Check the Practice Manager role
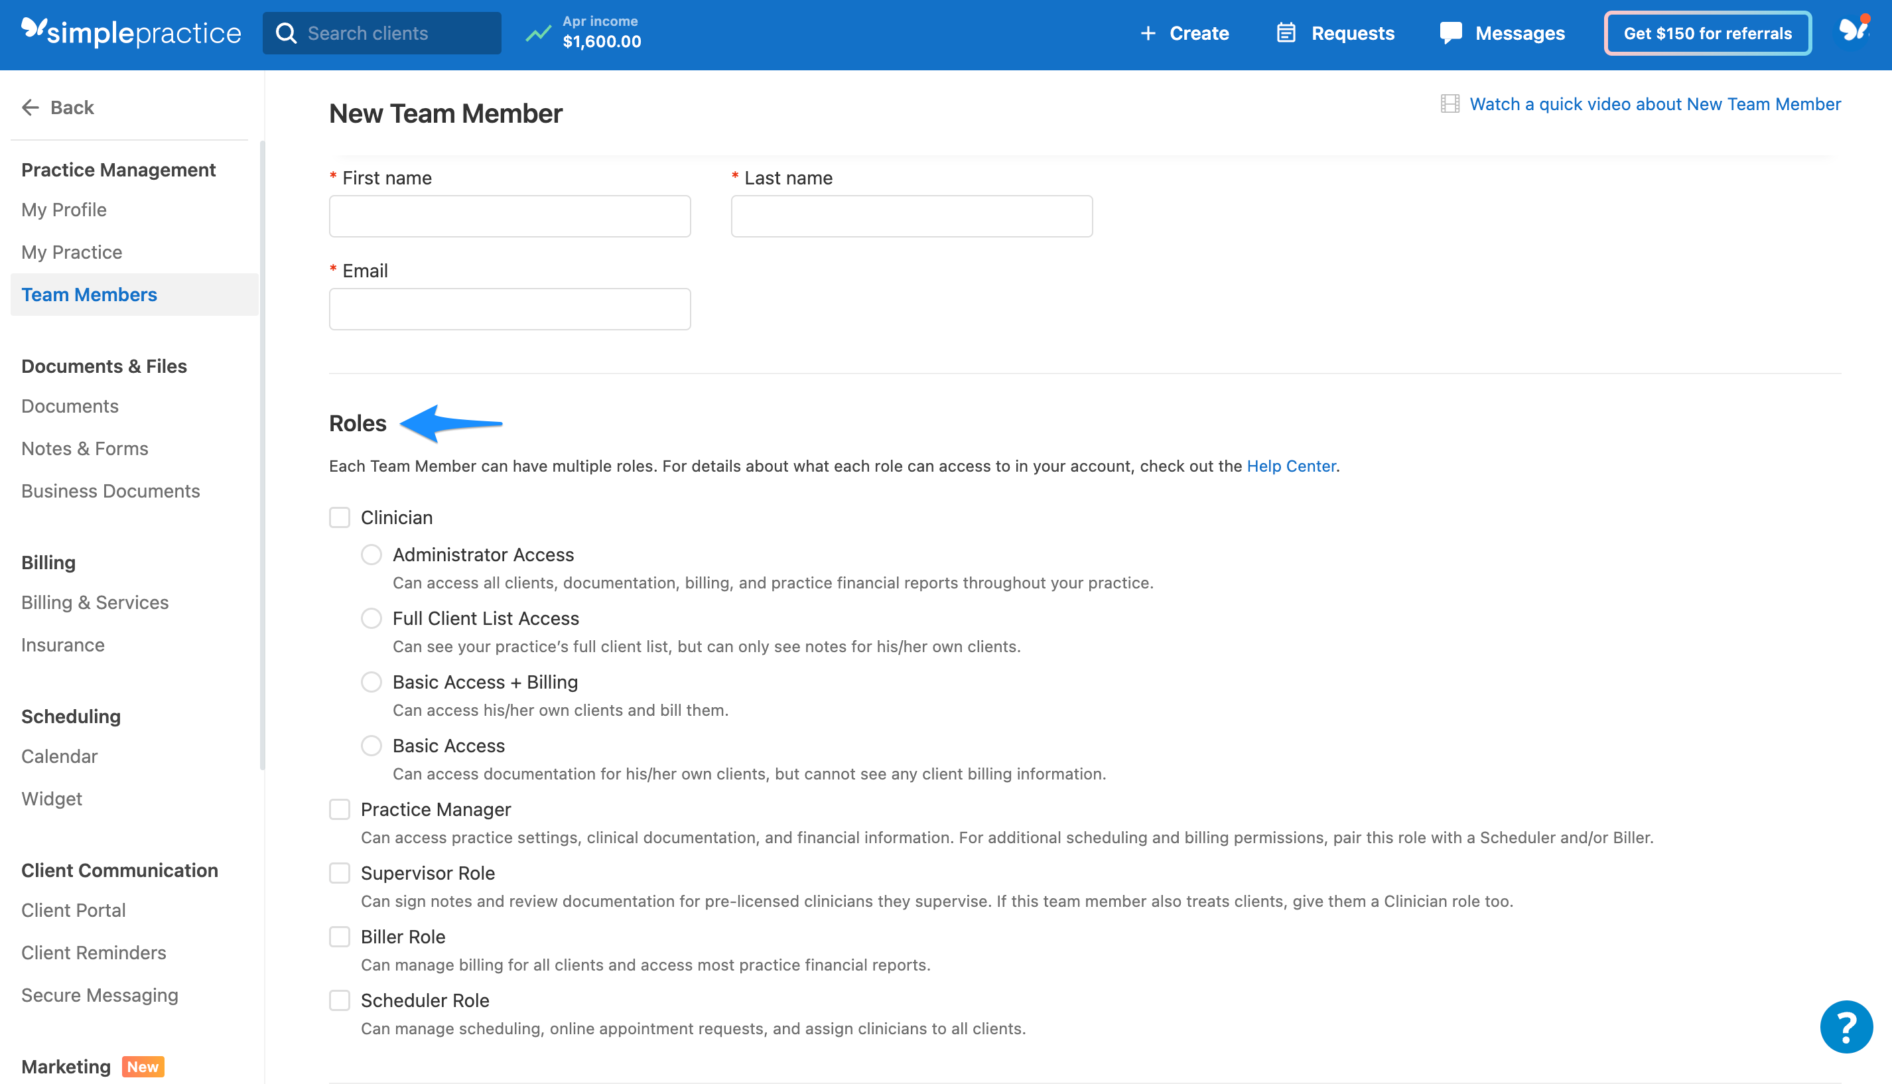This screenshot has height=1084, width=1892. (x=340, y=809)
